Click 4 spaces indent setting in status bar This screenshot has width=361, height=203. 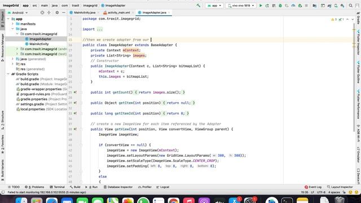coord(334,192)
